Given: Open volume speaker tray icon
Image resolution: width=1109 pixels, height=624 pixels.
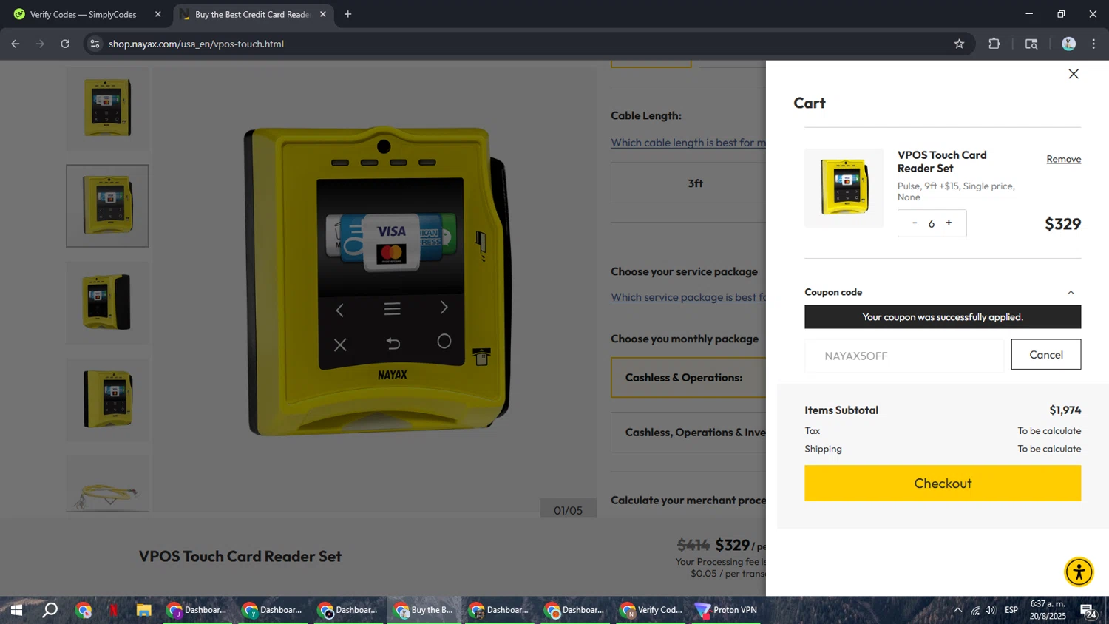Looking at the screenshot, I should [x=991, y=610].
